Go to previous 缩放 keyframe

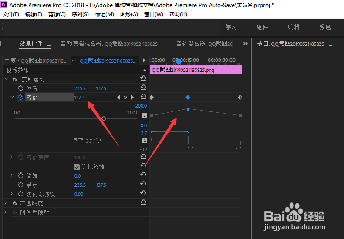118,98
